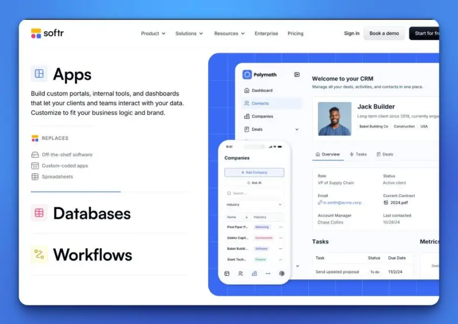The height and width of the screenshot is (324, 458).
Task: Click the Databases grid icon
Action: pos(39,213)
